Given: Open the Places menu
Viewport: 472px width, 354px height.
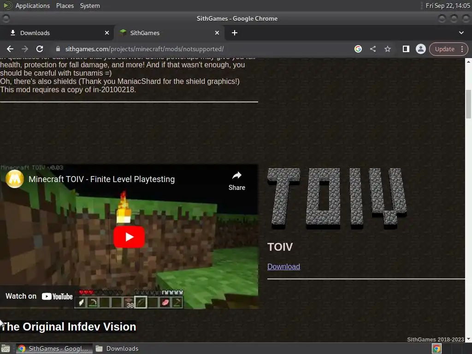Looking at the screenshot, I should click(x=65, y=6).
